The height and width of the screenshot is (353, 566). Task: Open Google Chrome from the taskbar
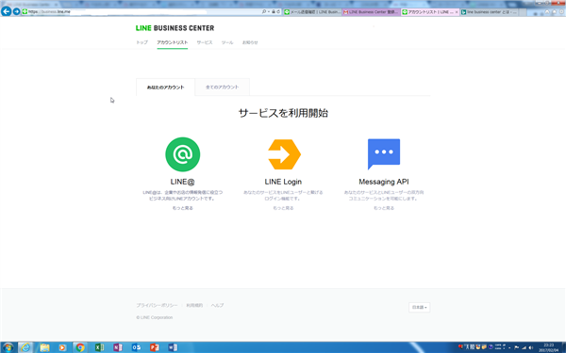pyautogui.click(x=80, y=347)
